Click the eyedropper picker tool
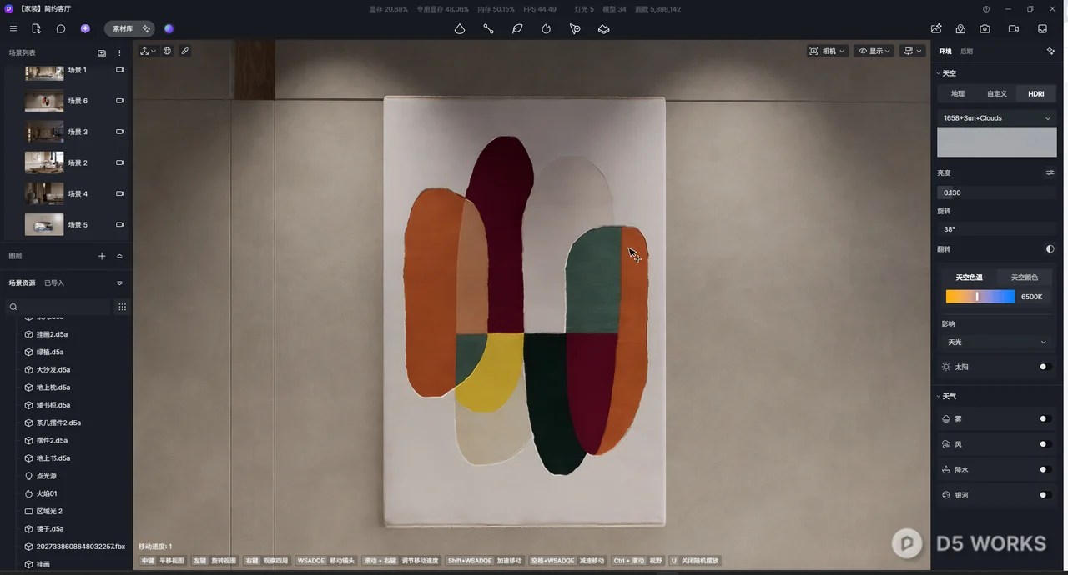1068x575 pixels. pyautogui.click(x=184, y=51)
